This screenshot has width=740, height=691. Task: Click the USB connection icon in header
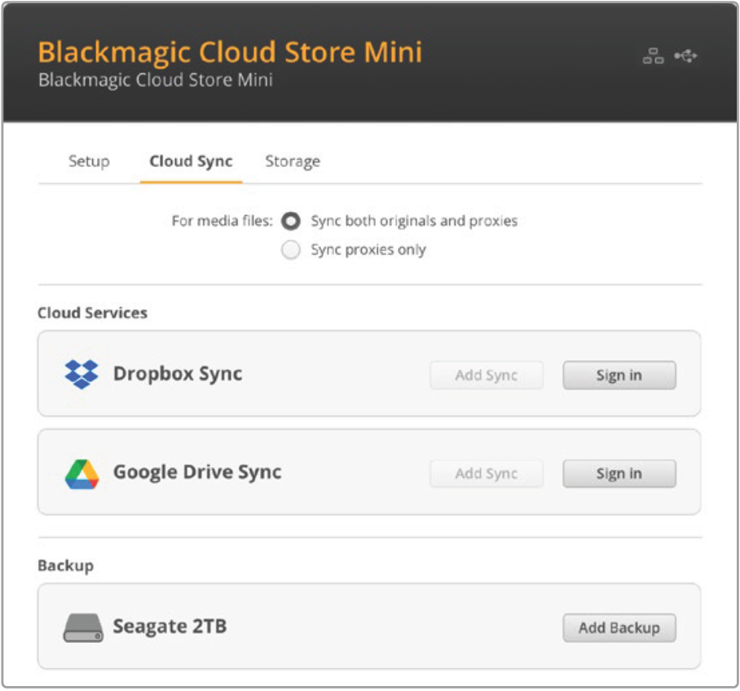click(x=685, y=55)
